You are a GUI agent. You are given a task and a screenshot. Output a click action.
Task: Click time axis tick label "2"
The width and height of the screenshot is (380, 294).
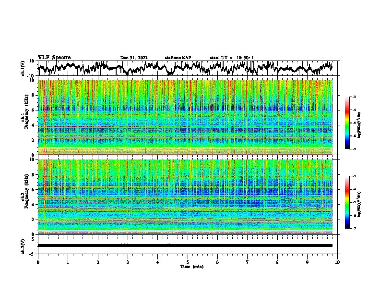pos(98,262)
